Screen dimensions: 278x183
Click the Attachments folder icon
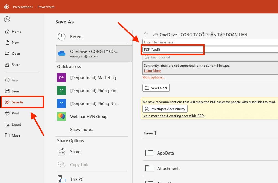(149, 168)
